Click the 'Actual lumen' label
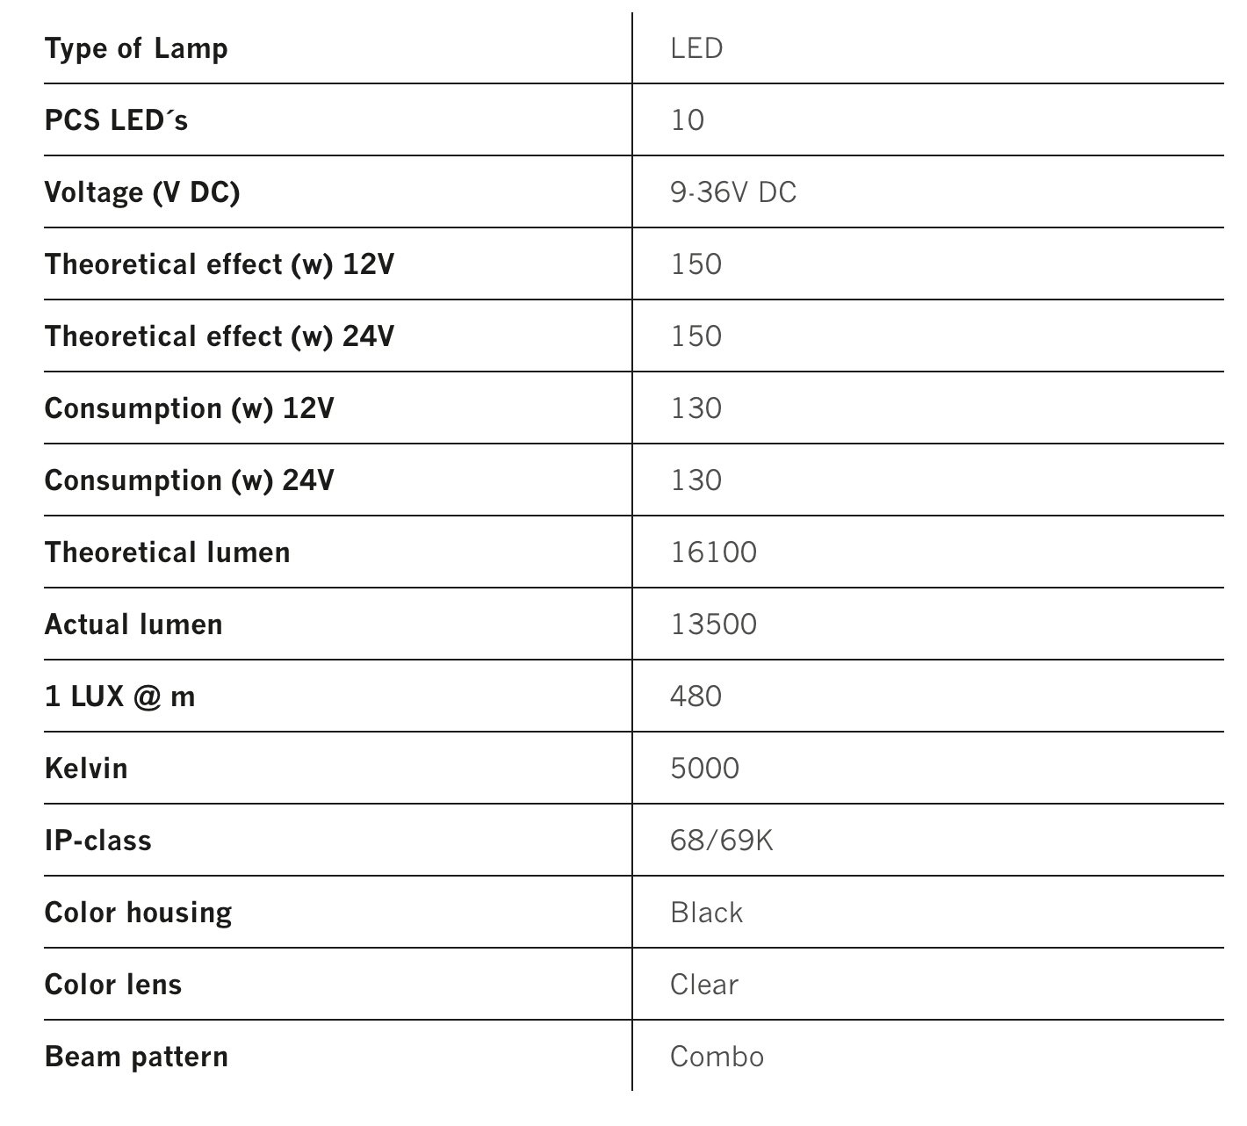1247x1126 pixels. 133,624
